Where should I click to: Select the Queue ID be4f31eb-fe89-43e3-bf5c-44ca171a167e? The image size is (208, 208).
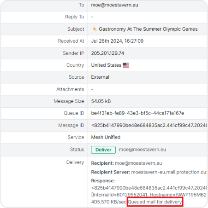coord(137,113)
